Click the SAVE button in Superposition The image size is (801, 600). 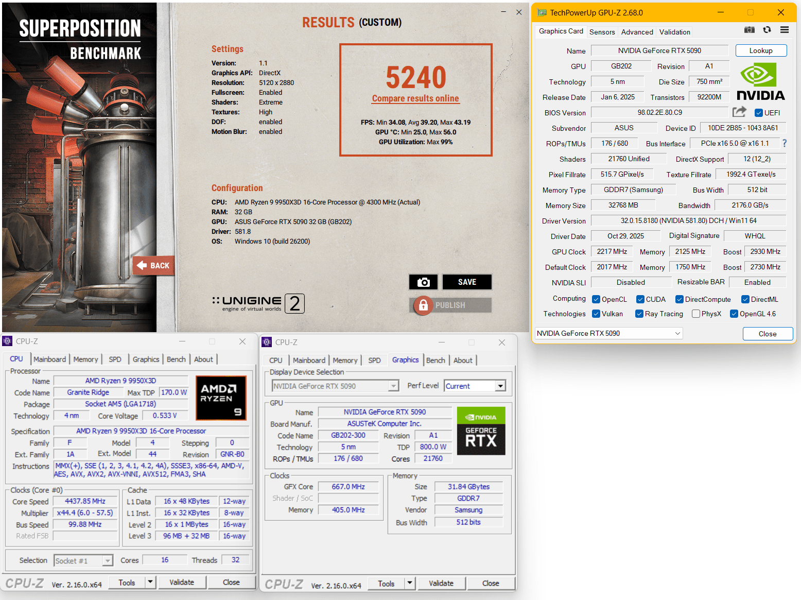467,282
